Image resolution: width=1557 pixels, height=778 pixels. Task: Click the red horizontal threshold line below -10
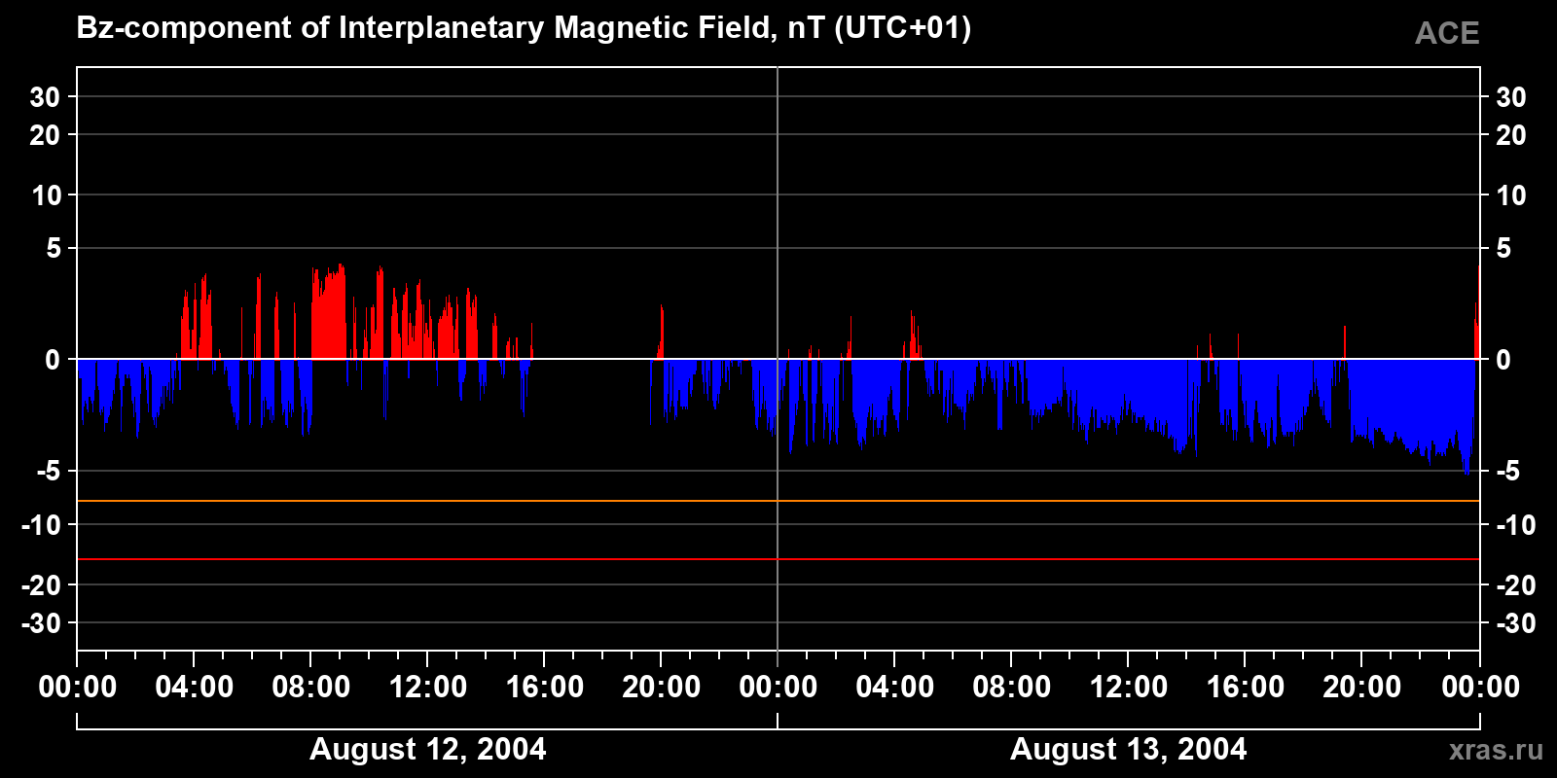pyautogui.click(x=778, y=559)
